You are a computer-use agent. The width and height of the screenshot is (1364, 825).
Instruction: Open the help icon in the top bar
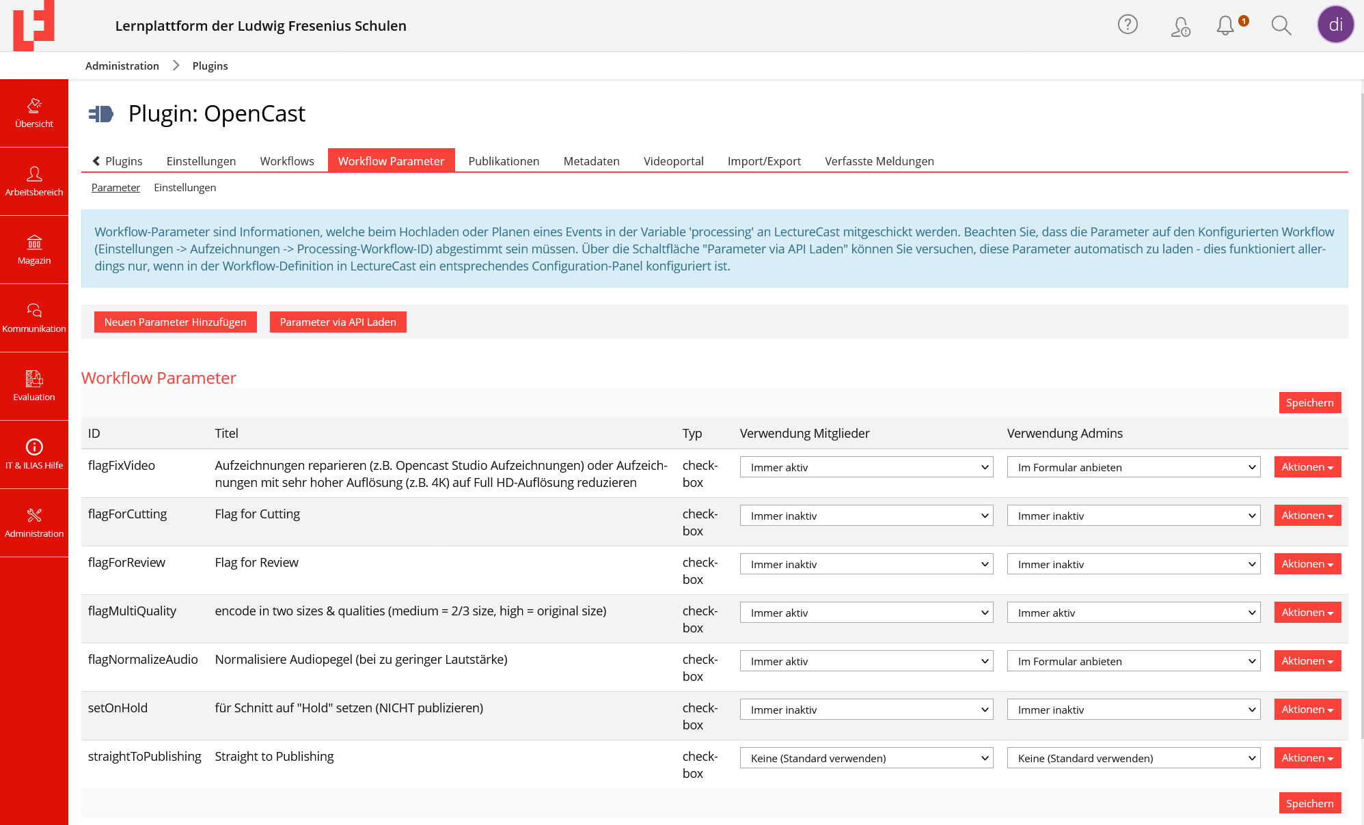tap(1128, 25)
